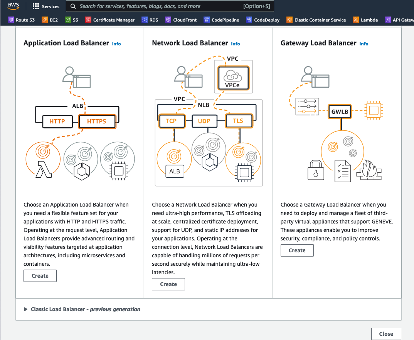Open Elastic Container Service shortcut
The height and width of the screenshot is (340, 414).
[x=316, y=20]
